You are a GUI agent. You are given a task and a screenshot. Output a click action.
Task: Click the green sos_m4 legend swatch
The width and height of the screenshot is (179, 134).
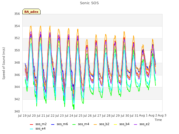tap(74, 125)
